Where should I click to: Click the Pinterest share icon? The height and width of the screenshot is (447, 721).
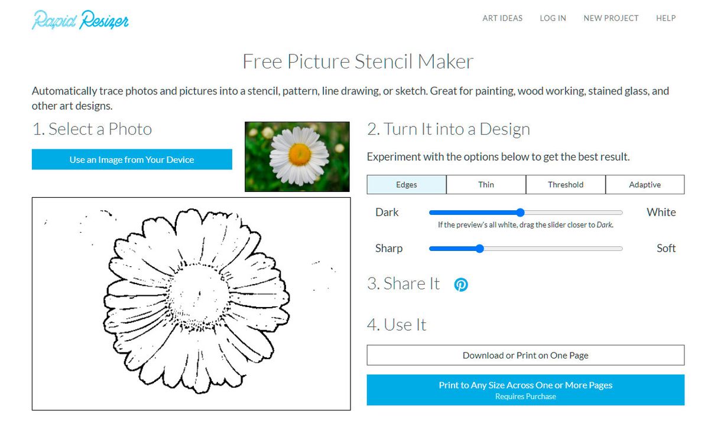coord(460,285)
